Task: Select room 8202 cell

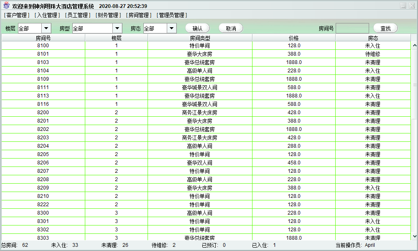Action: click(43, 129)
